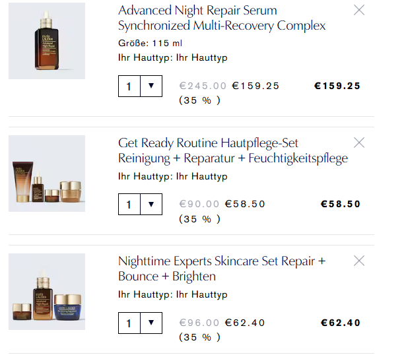Open quantity dropdown arrow for Get Ready Routine
The image size is (406, 357).
[151, 205]
